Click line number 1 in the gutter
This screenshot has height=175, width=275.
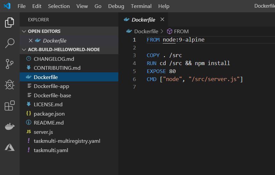pyautogui.click(x=134, y=40)
